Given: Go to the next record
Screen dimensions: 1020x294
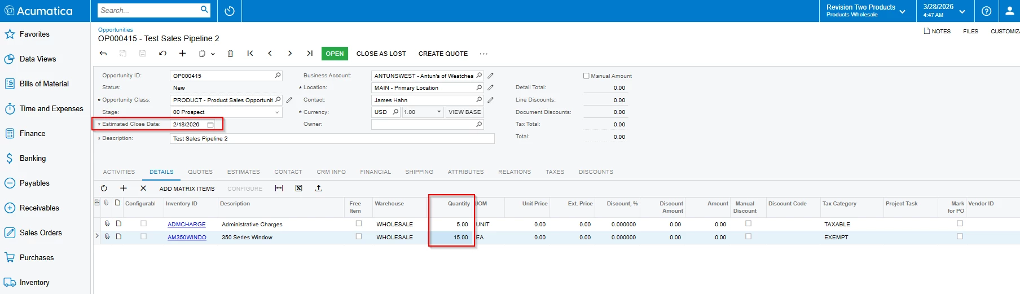Looking at the screenshot, I should click(x=290, y=54).
